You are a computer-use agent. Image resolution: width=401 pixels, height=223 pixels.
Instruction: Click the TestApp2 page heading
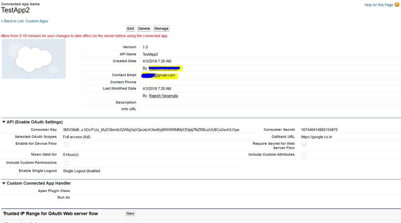pos(15,10)
